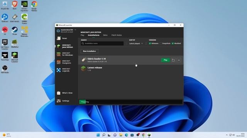Expand the account name dropdown
The image size is (247, 138).
coord(75,30)
